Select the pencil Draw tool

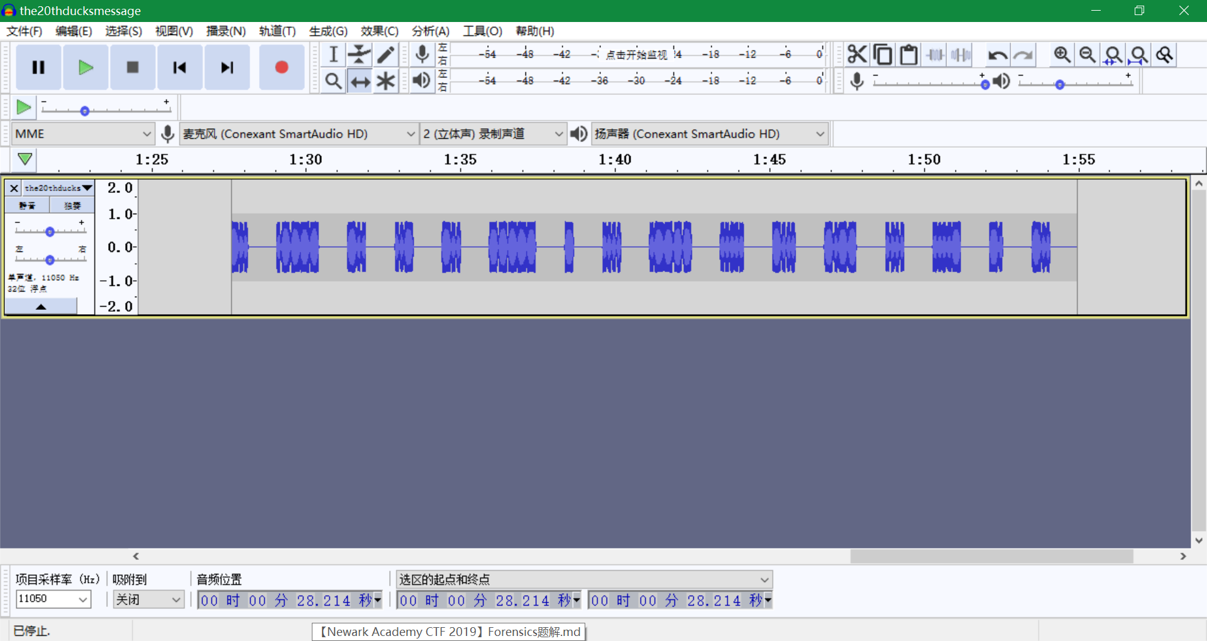[386, 55]
